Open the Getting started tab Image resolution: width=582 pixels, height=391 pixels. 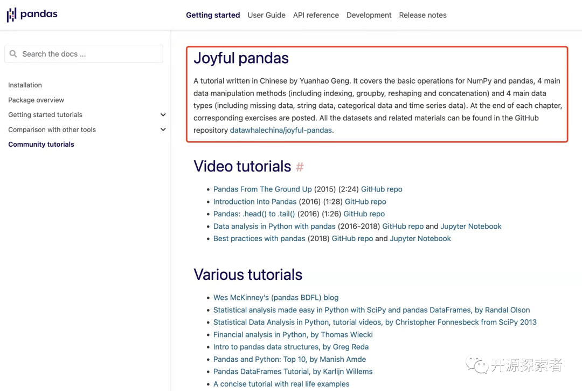213,15
